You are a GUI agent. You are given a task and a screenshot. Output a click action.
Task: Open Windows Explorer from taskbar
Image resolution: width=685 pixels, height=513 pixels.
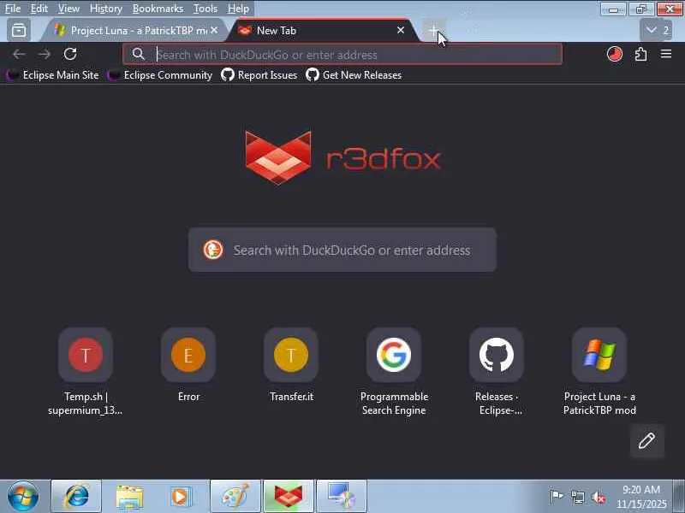pyautogui.click(x=129, y=497)
